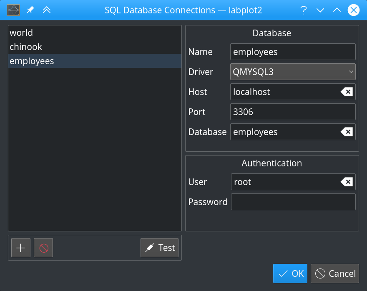Viewport: 367px width, 291px height.
Task: Click the red delete connection icon
Action: [43, 248]
